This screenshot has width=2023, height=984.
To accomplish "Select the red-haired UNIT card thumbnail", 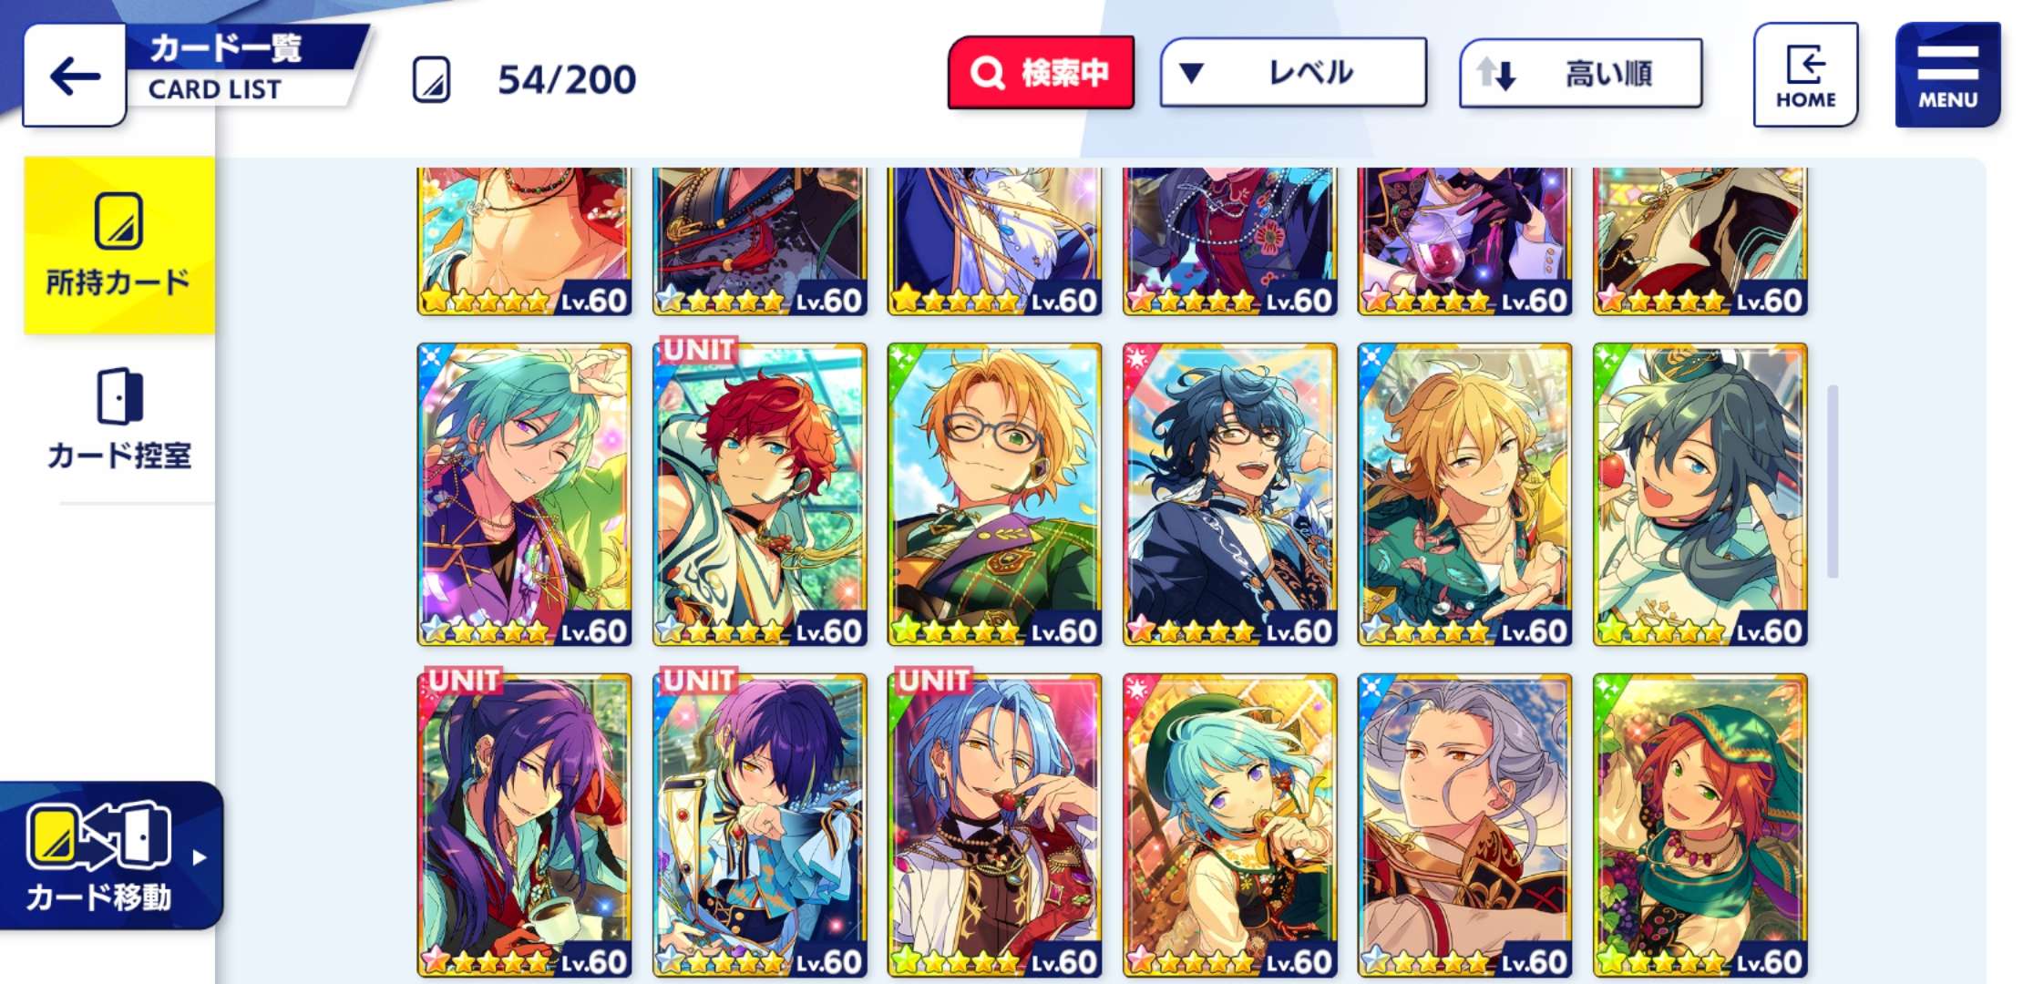I will pos(759,494).
